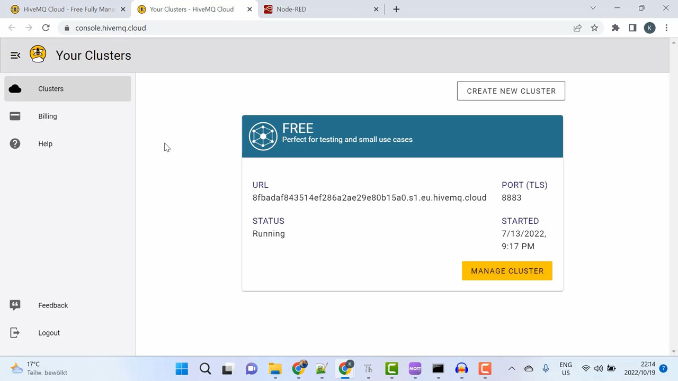Open the Billing section in sidebar
Viewport: 678px width, 381px height.
(x=68, y=116)
